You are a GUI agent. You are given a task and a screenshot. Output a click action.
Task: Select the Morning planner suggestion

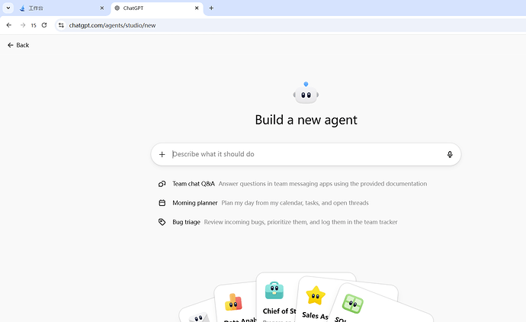263,203
